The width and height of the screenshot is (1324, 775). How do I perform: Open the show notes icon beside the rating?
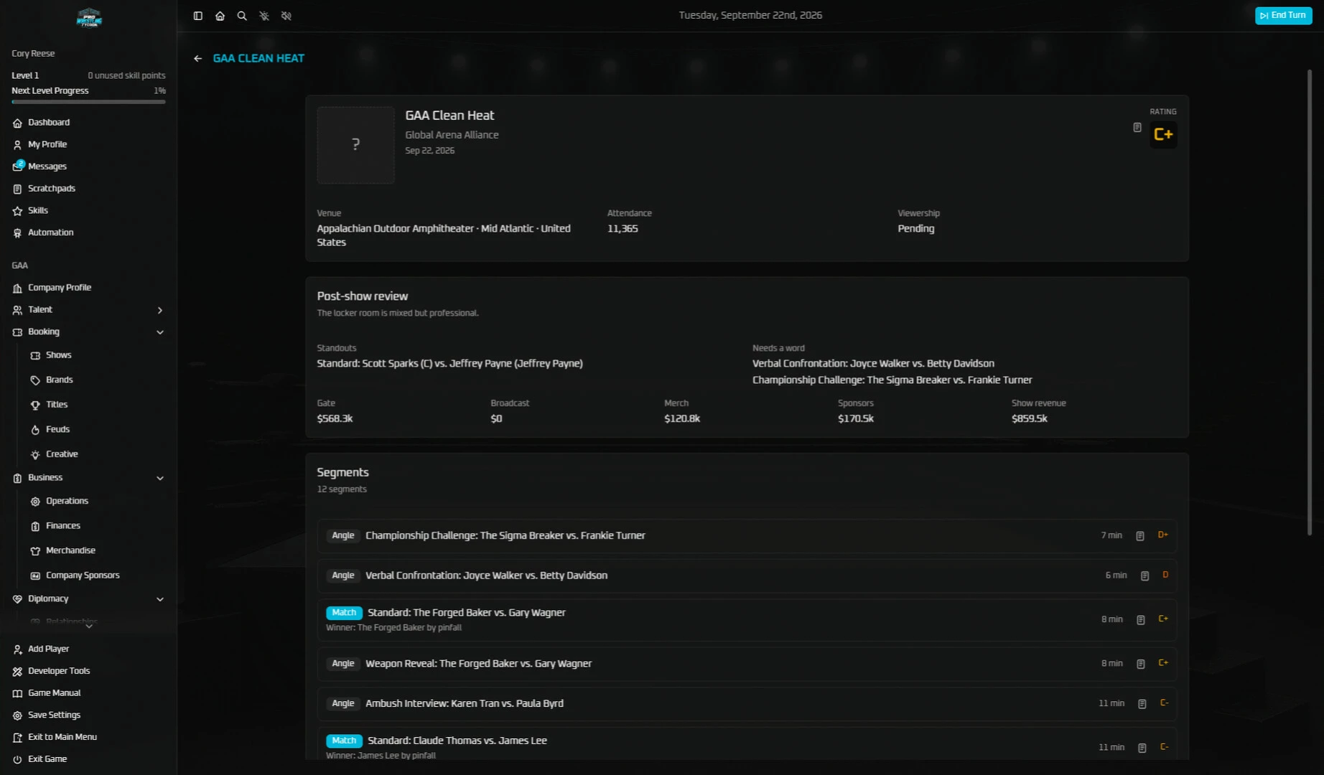tap(1137, 128)
